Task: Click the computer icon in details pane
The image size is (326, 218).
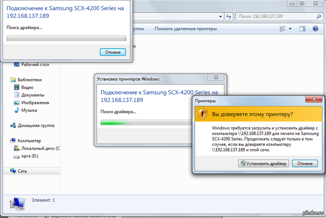Action: coord(18,204)
